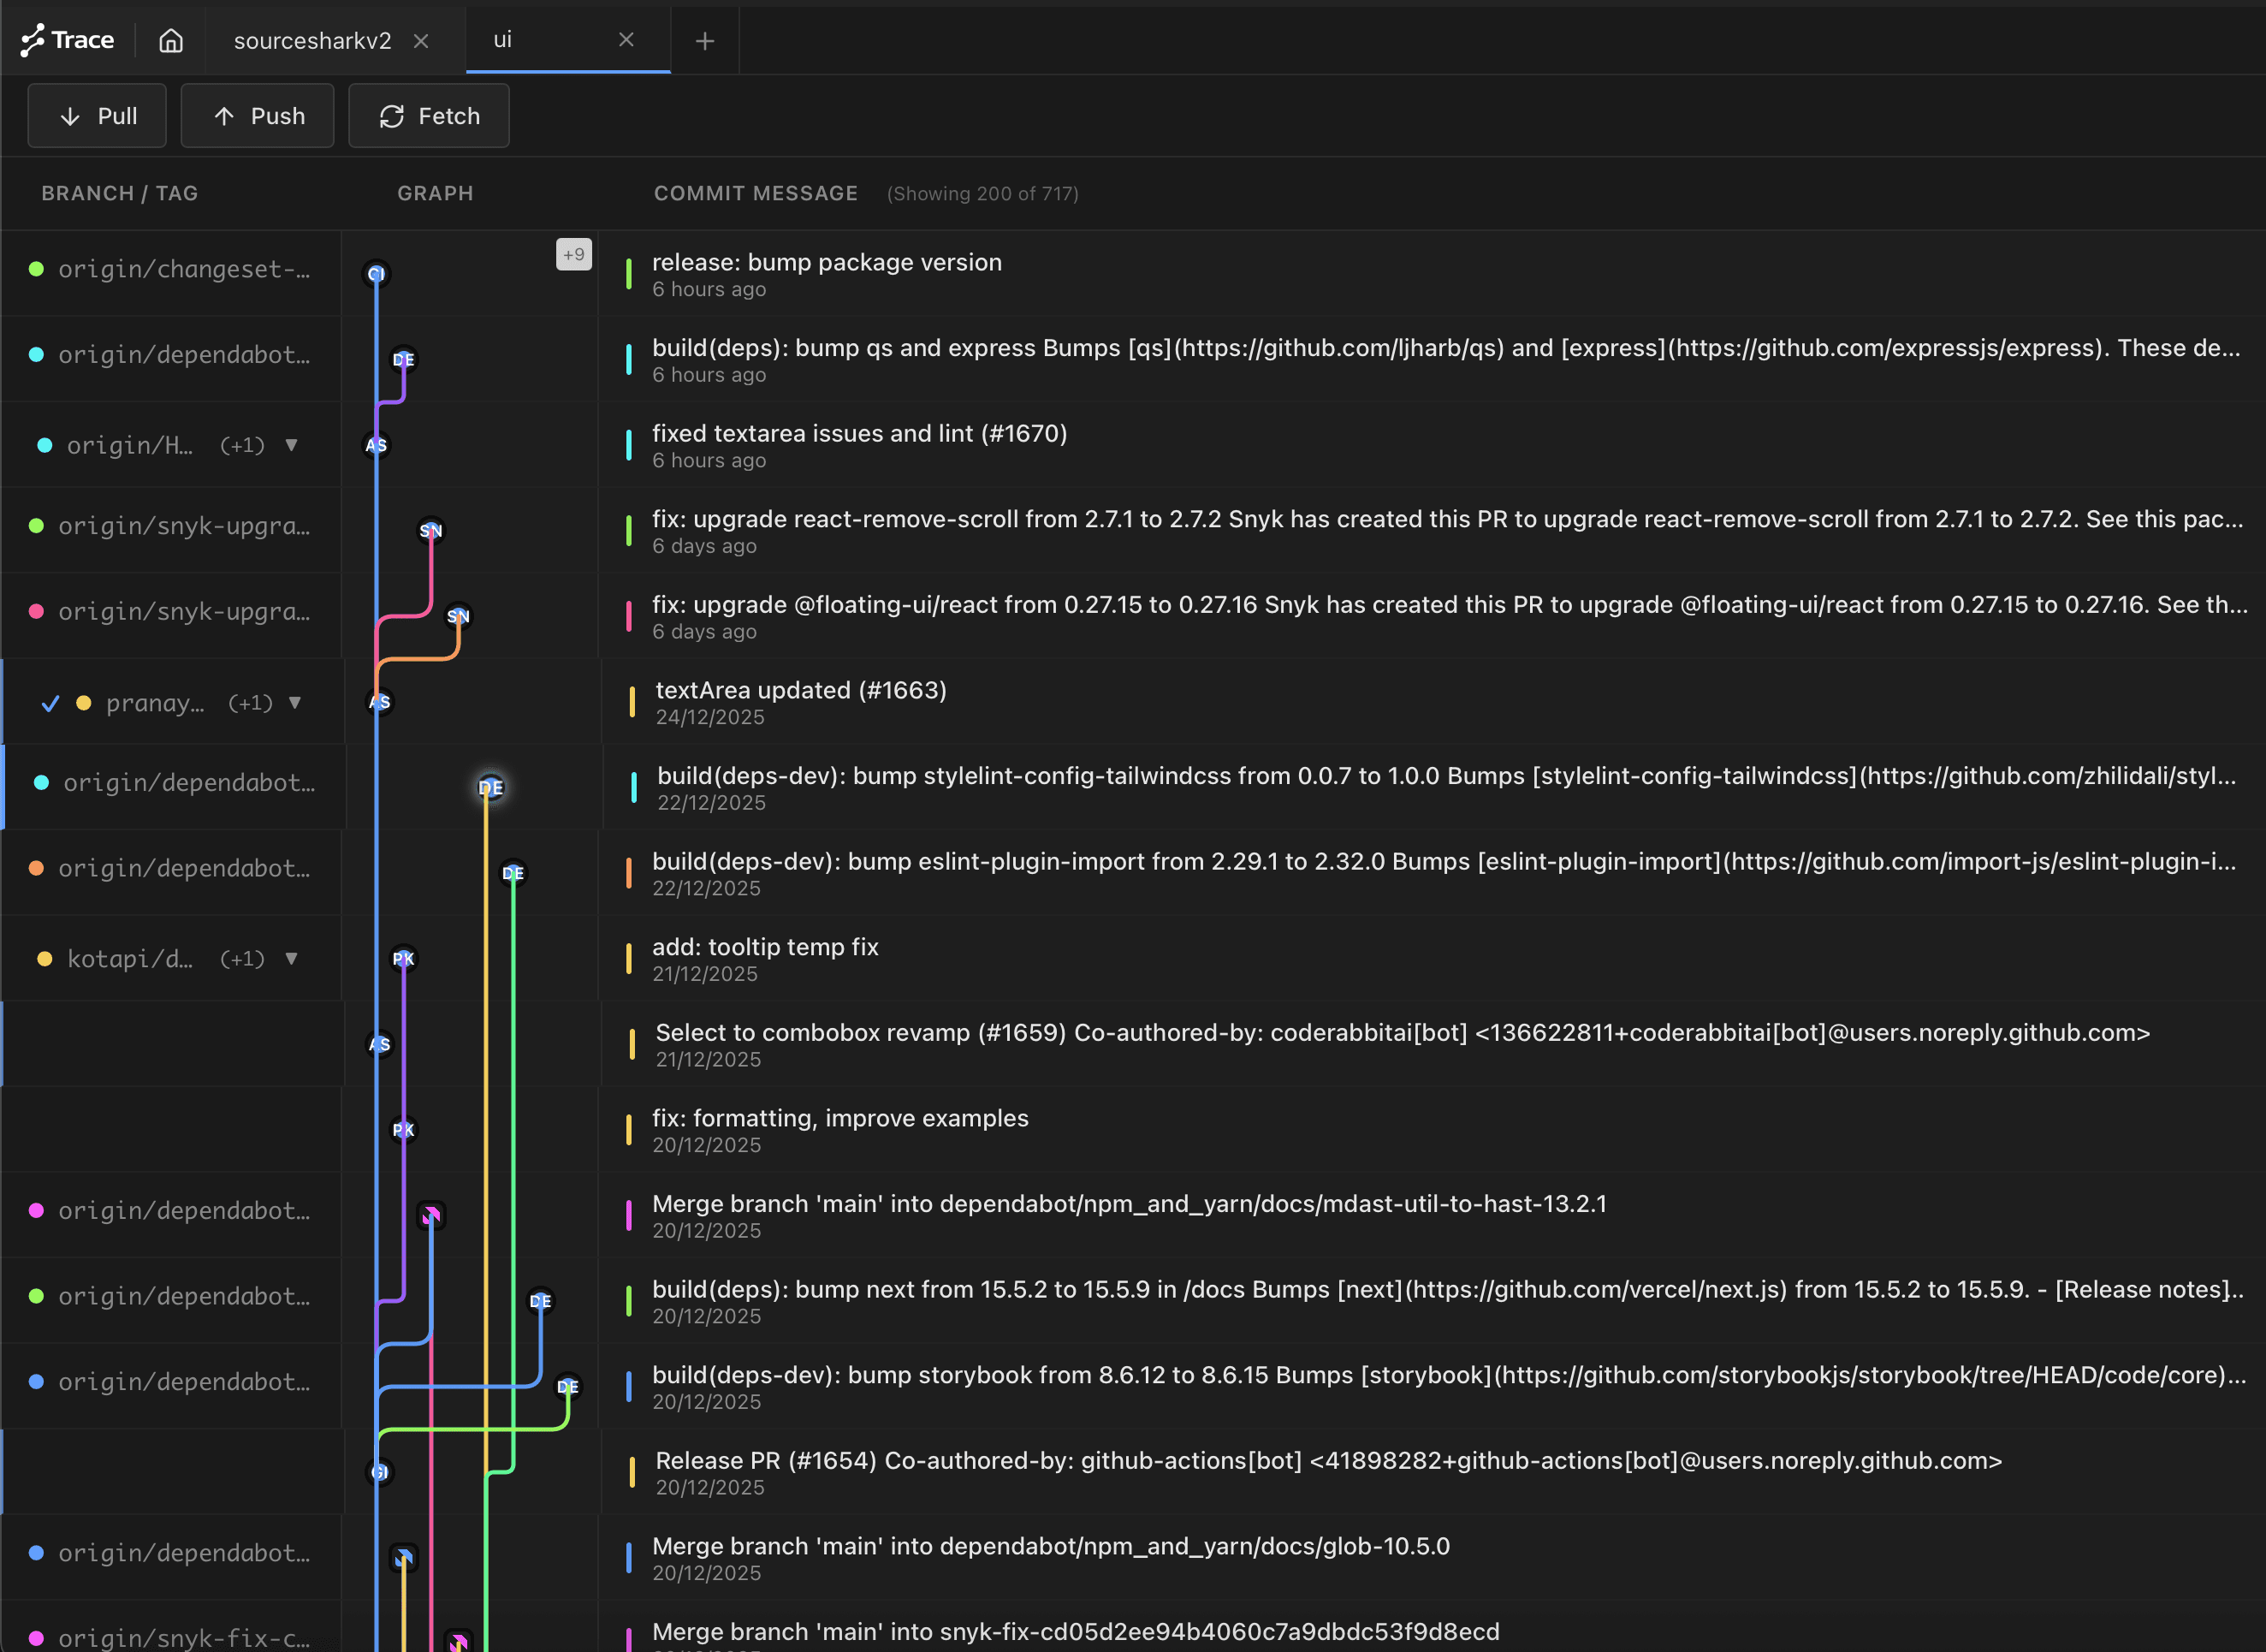Select the highlighted DE commit avatar in the graph
Image resolution: width=2266 pixels, height=1652 pixels.
click(x=489, y=787)
